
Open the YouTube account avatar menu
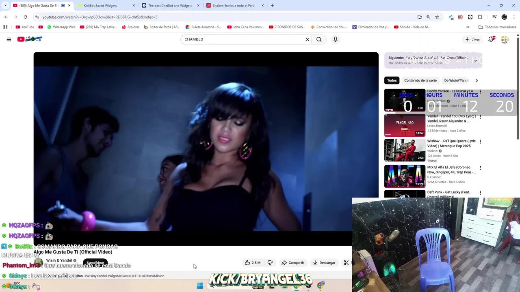coord(505,39)
